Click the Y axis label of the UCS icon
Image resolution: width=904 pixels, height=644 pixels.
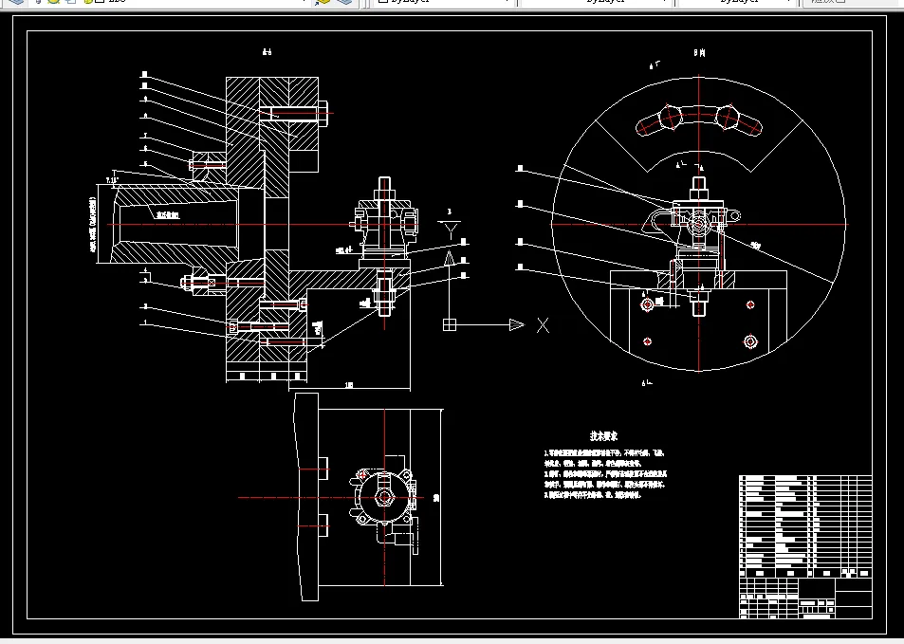[450, 230]
